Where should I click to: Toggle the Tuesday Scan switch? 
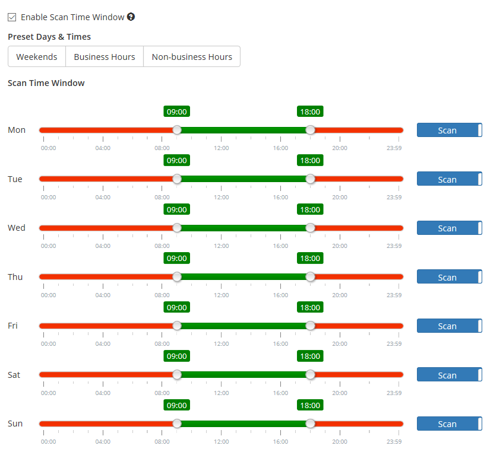pyautogui.click(x=449, y=180)
